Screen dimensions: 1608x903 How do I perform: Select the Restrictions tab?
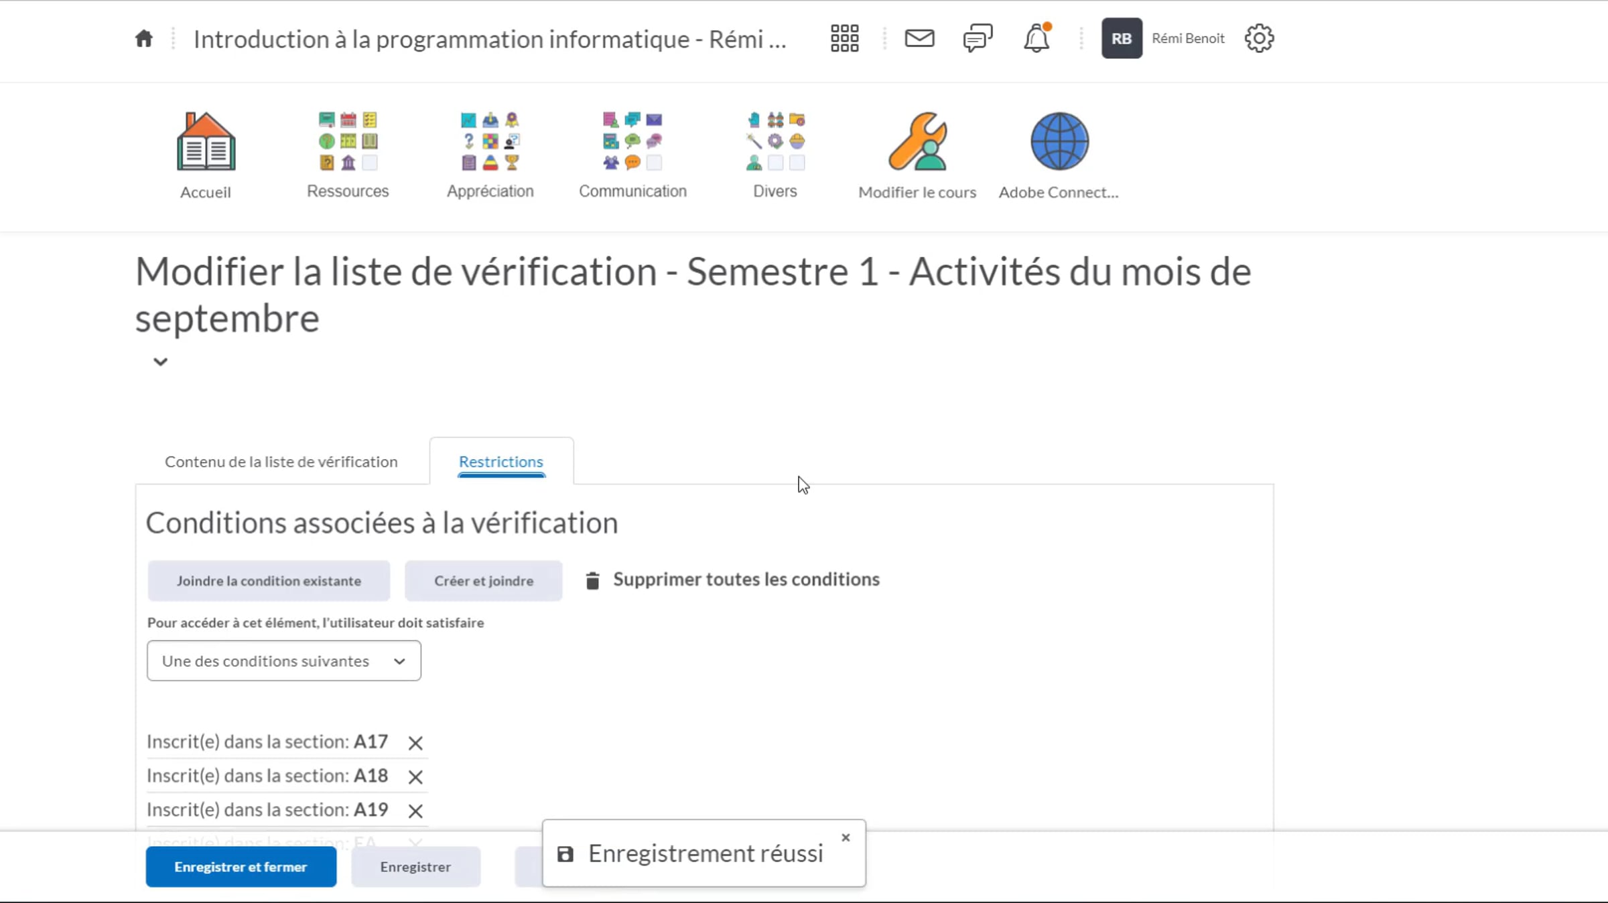501,461
